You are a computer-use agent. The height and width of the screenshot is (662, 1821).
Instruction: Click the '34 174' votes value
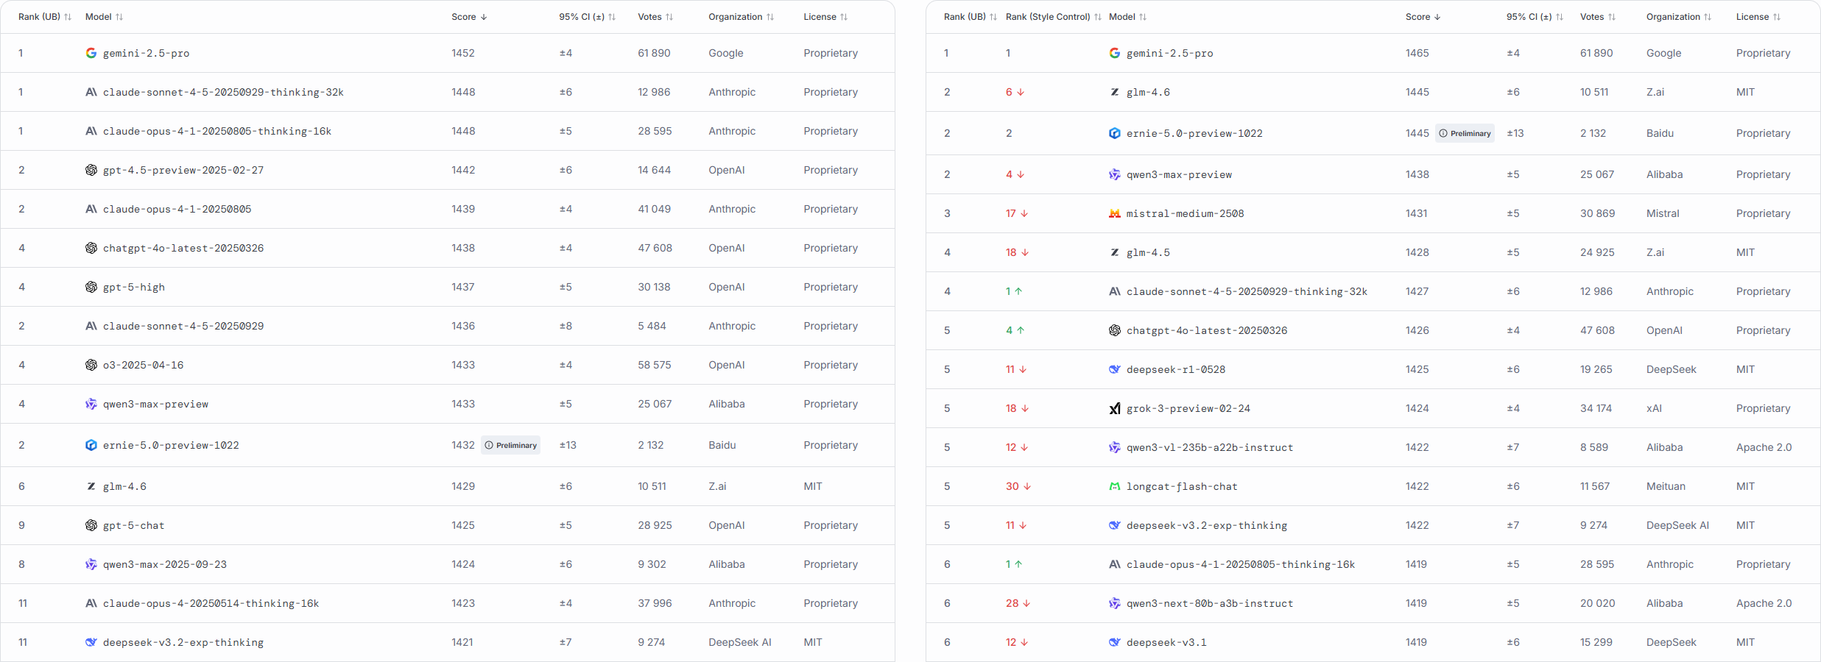tap(1596, 408)
